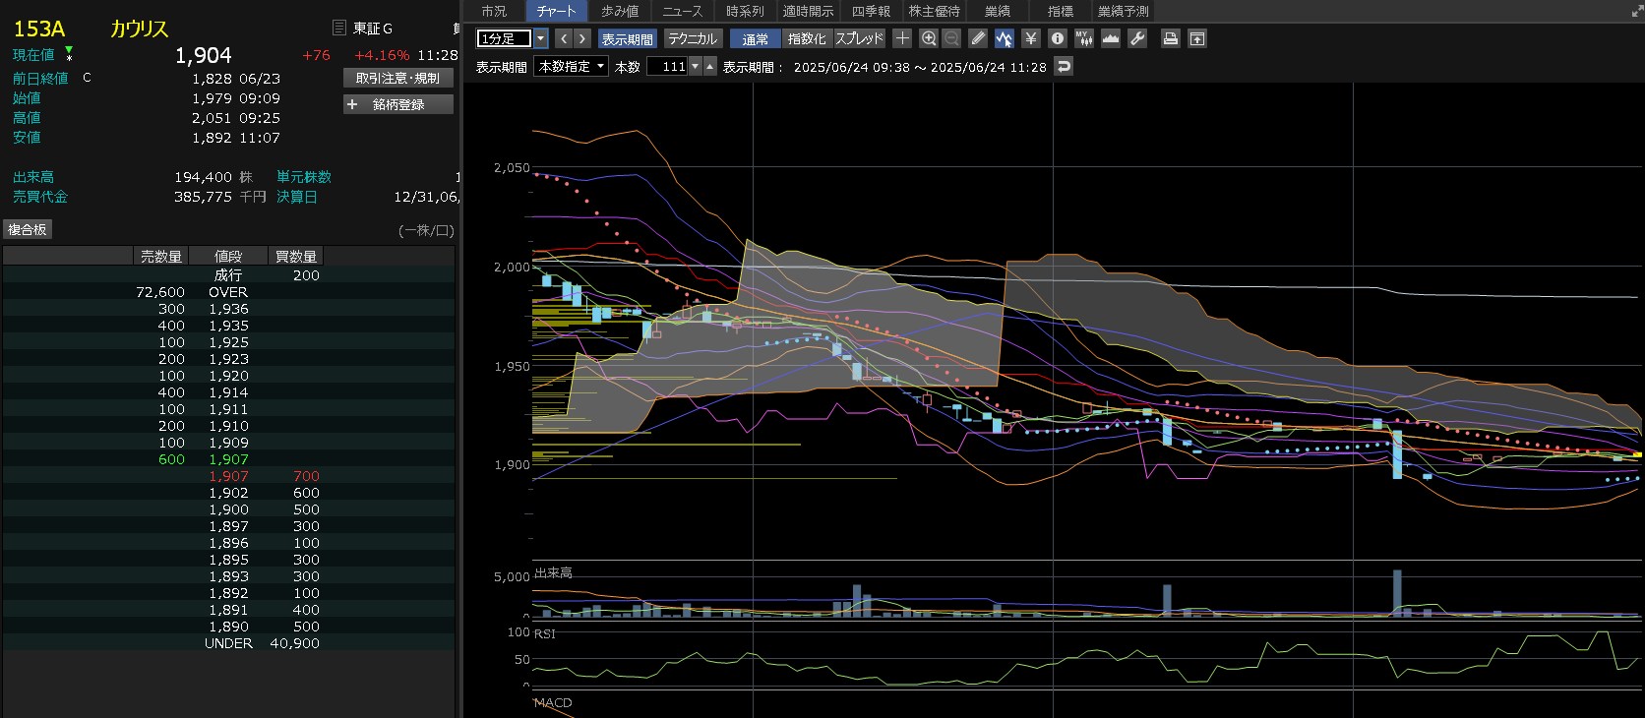The image size is (1645, 718).
Task: Go to the next chart period arrow
Action: 582,38
